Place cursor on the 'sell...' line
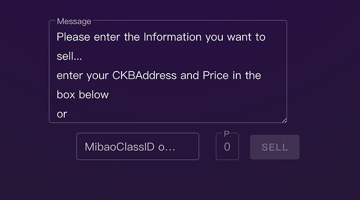This screenshot has width=360, height=200. coord(69,56)
